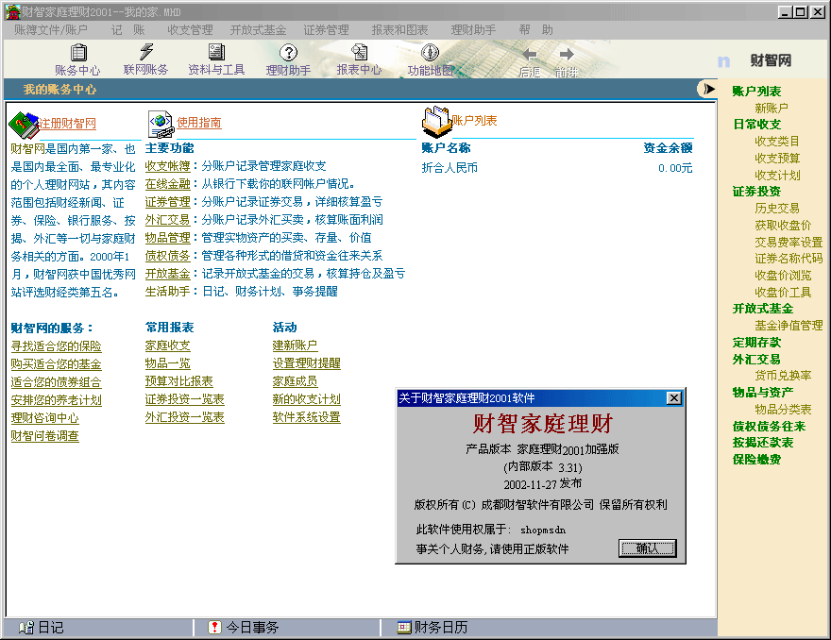Click 折合人民币 account row

click(449, 168)
